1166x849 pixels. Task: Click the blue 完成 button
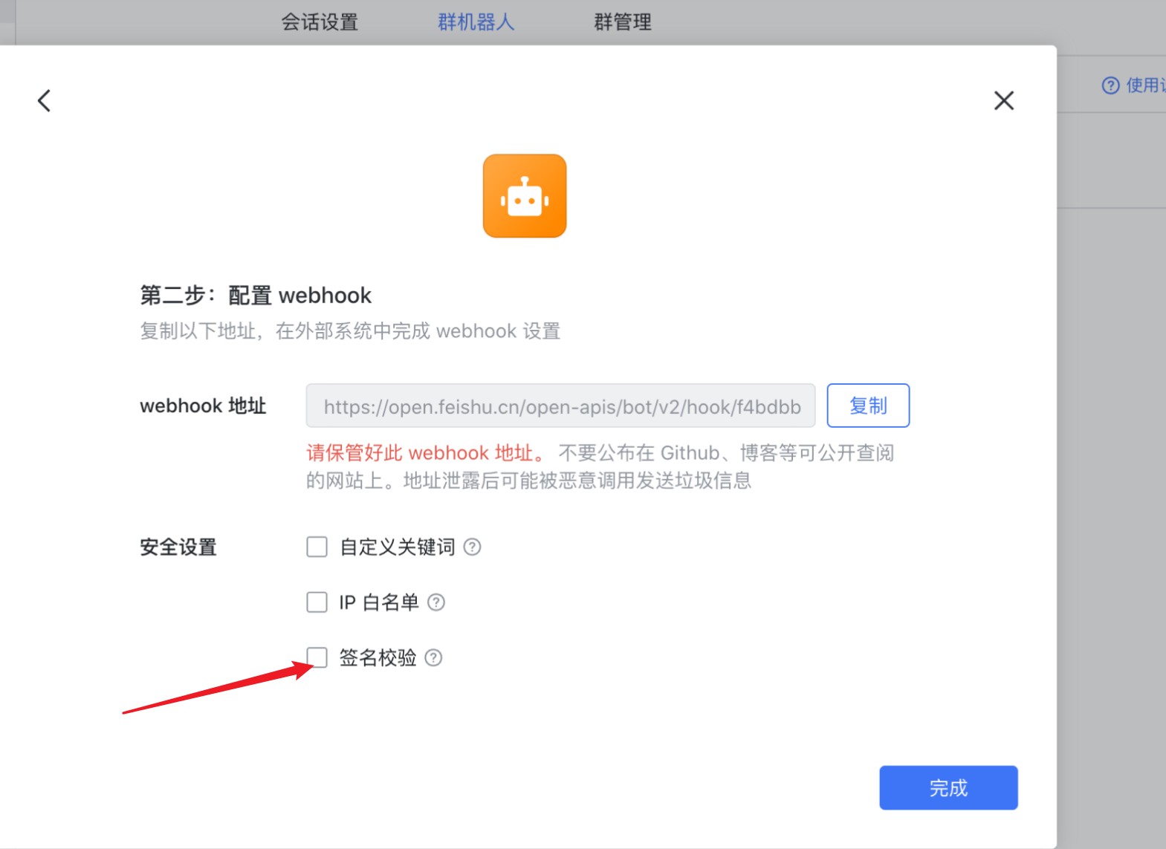click(x=948, y=788)
